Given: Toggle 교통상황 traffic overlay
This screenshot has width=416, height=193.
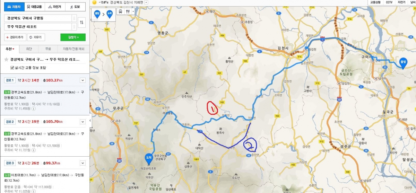Looking at the screenshot, I should tap(375, 2).
